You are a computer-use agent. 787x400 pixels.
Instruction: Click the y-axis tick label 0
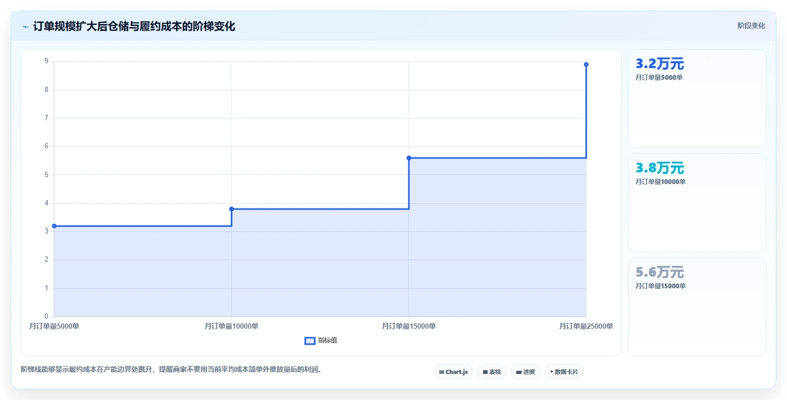[46, 316]
